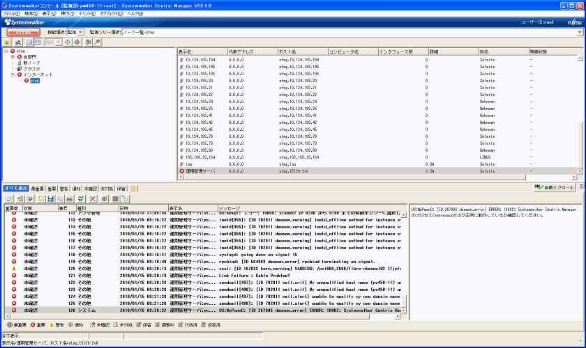This screenshot has height=348, width=586.
Task: Click the print icon in event toolbar
Action: 70,199
